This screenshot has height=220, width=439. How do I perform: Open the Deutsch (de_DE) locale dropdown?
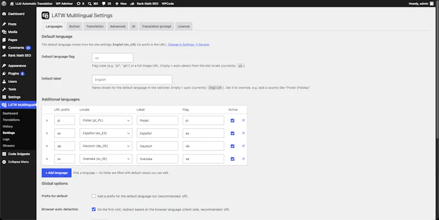pos(106,146)
